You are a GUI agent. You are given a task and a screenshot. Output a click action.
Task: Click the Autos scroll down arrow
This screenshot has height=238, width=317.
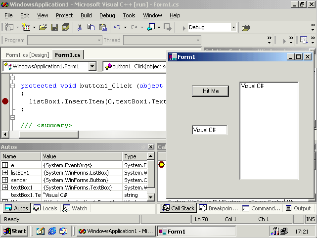151,197
